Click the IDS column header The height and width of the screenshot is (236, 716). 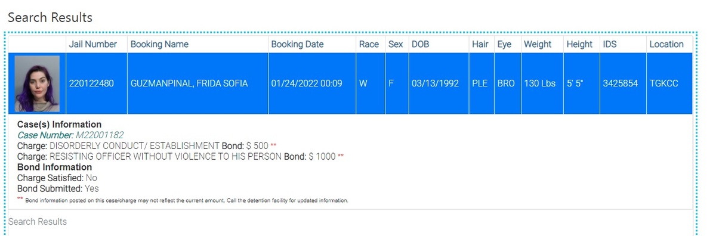click(x=610, y=44)
